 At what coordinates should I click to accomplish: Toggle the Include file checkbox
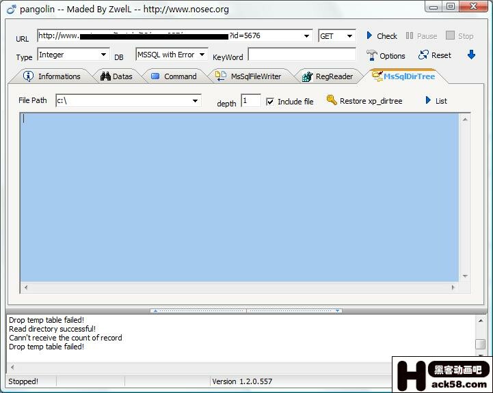(270, 102)
